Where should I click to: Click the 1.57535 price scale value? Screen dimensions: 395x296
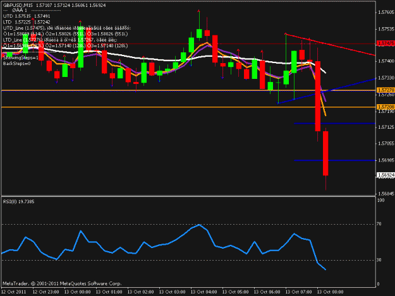386,29
